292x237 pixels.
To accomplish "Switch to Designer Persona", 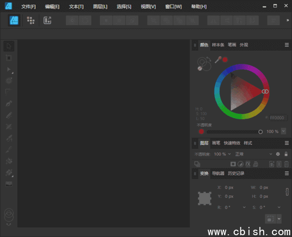I will pyautogui.click(x=14, y=20).
